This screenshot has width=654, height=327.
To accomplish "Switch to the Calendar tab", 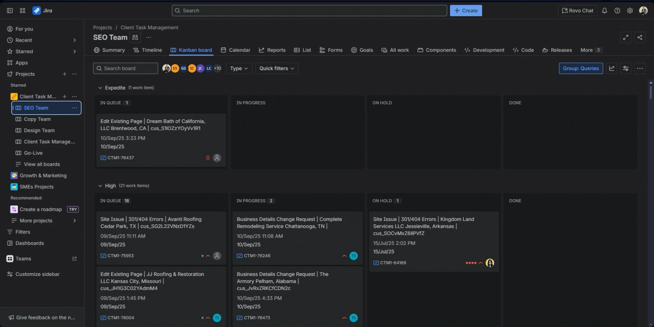I will [235, 50].
